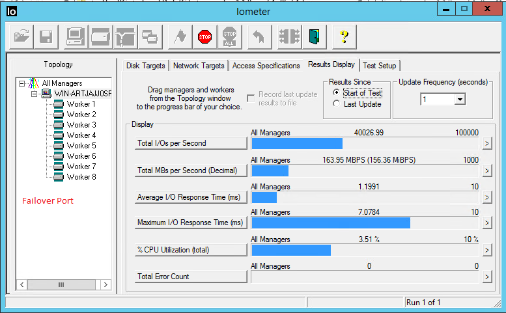Open the Update Frequency dropdown
506x313 pixels.
460,100
